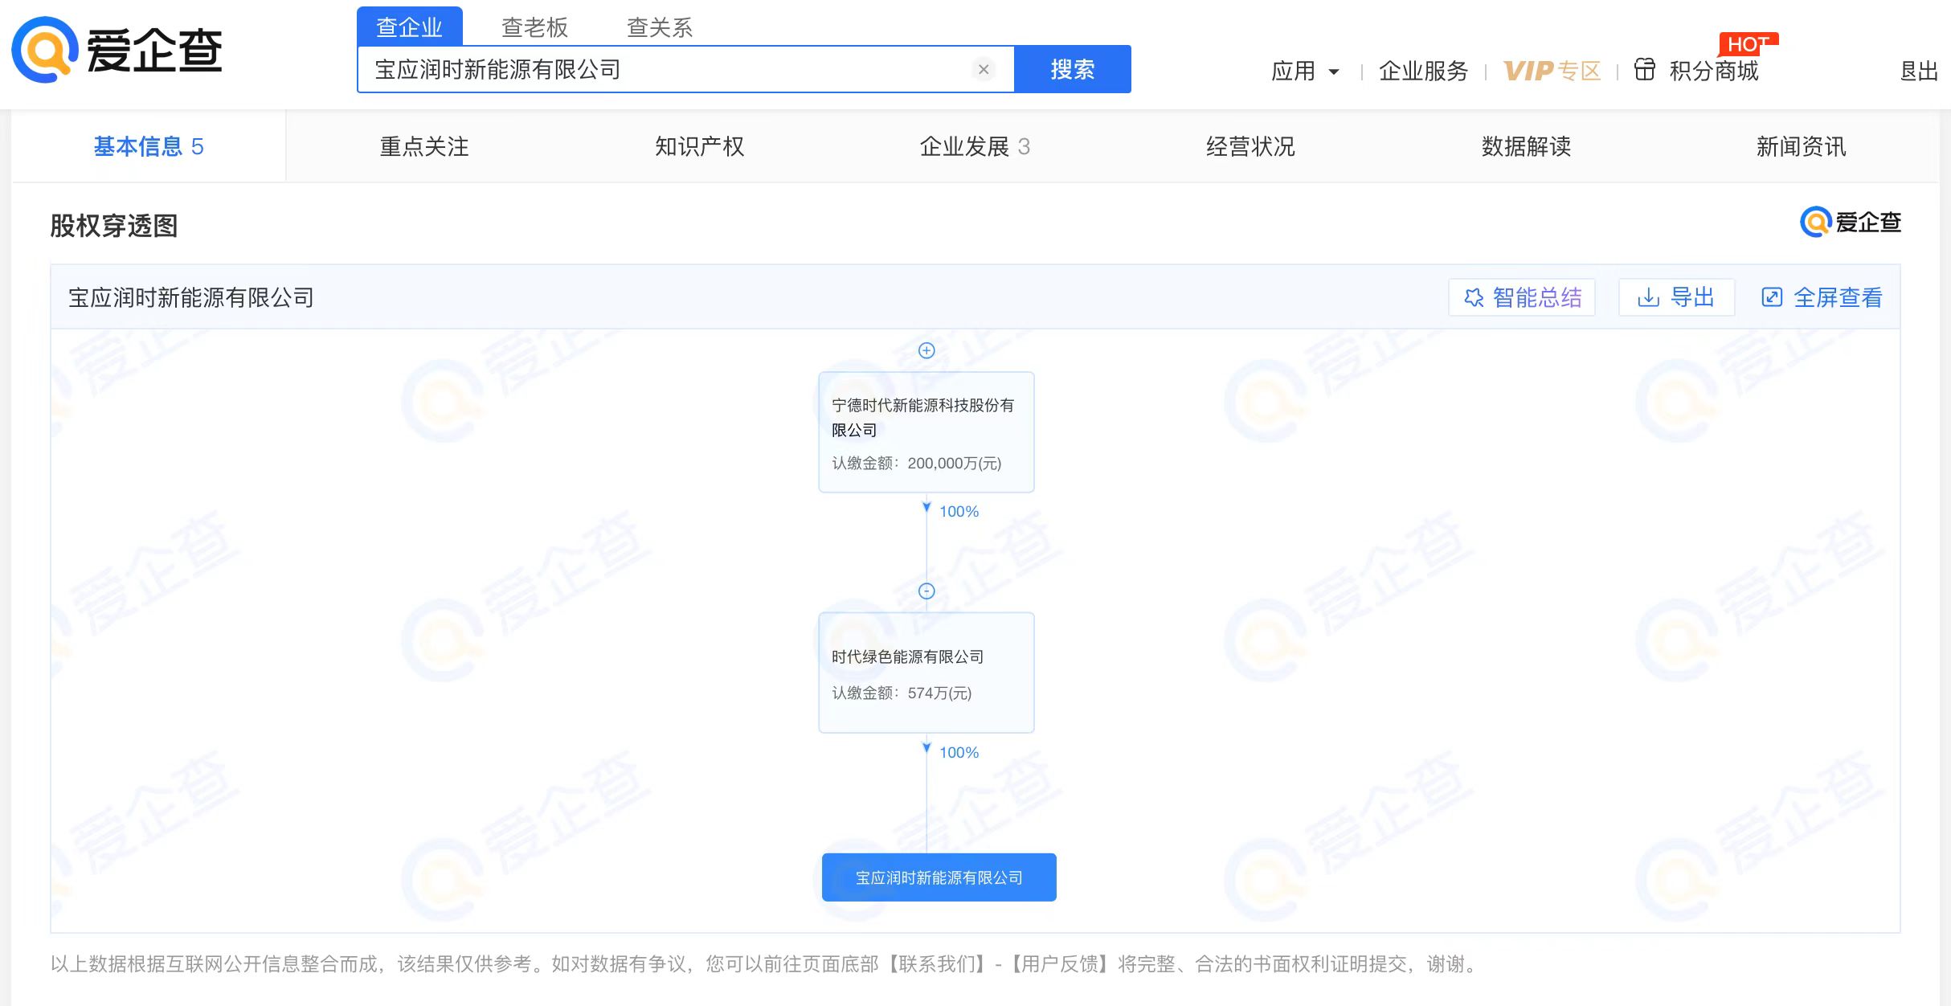Click the 100% label below 宁德时代 node
The width and height of the screenshot is (1951, 1006).
[959, 512]
